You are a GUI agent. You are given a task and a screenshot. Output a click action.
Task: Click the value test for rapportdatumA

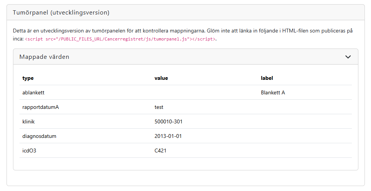[x=159, y=107]
